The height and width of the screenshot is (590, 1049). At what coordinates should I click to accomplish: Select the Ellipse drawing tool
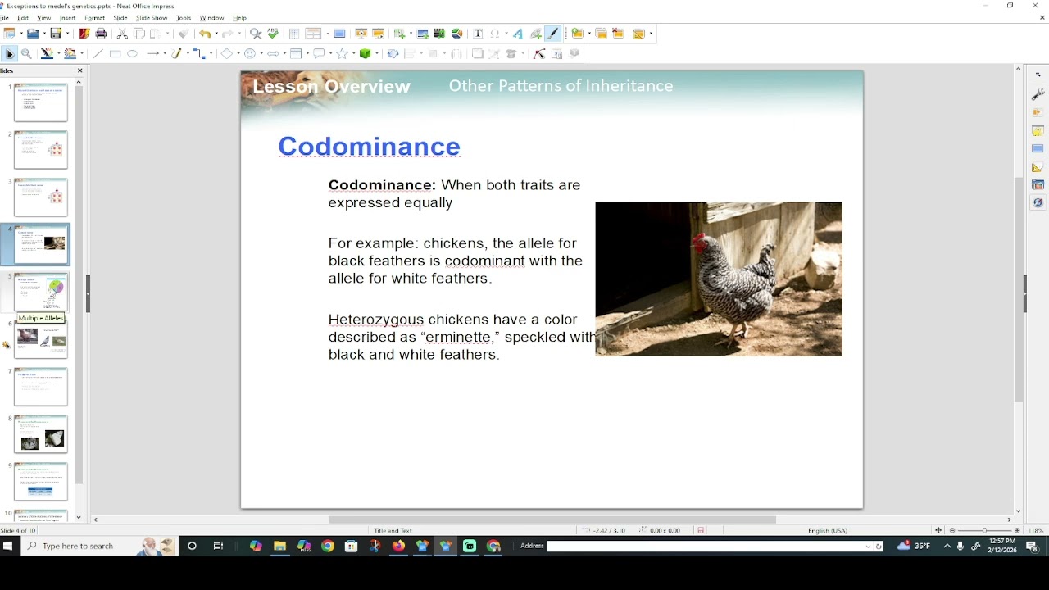(x=132, y=54)
